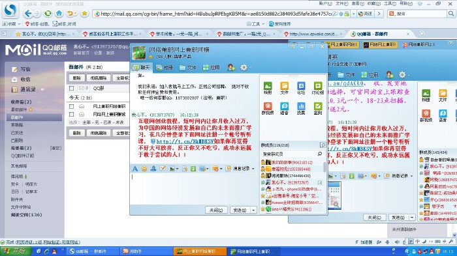Check the 网络网上兼职赚钱 mail row checkbox
The height and width of the screenshot is (256, 457).
71,115
